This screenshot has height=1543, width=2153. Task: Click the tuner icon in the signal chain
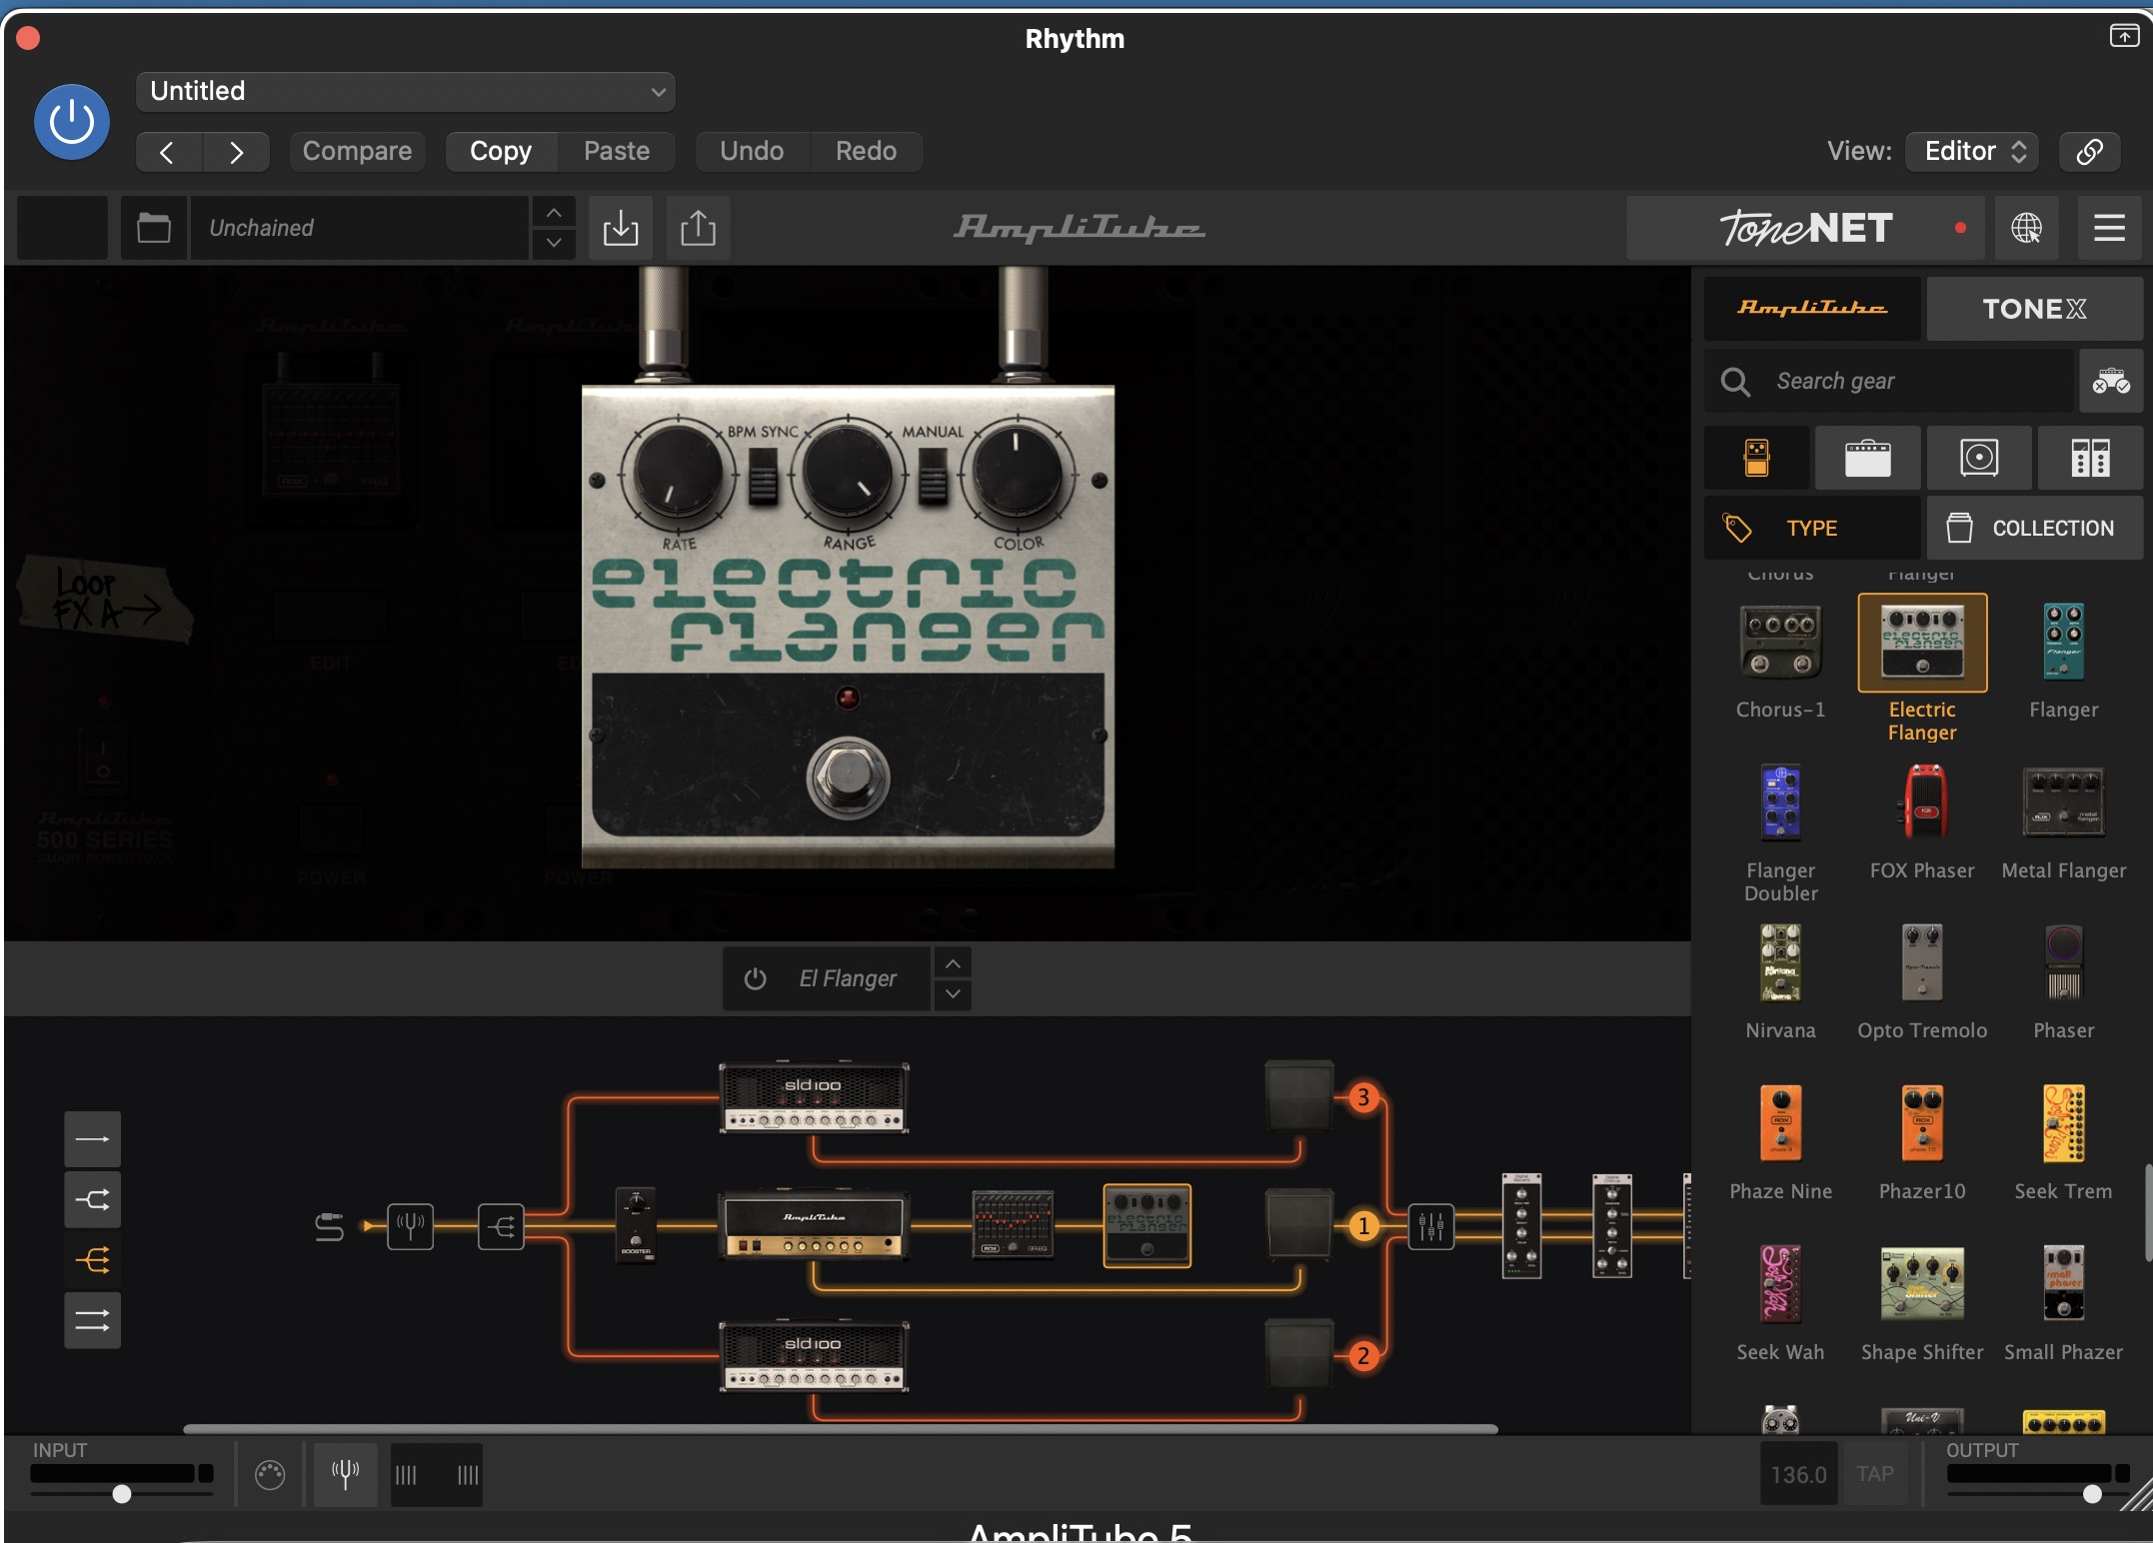pyautogui.click(x=410, y=1225)
